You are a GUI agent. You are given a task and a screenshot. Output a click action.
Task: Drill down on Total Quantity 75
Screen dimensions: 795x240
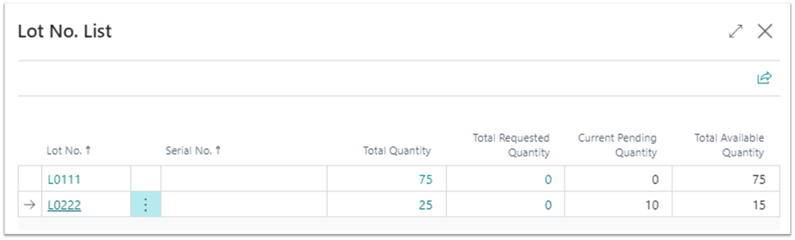pyautogui.click(x=425, y=180)
